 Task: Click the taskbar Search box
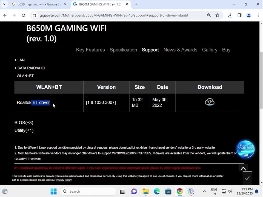click(x=88, y=191)
